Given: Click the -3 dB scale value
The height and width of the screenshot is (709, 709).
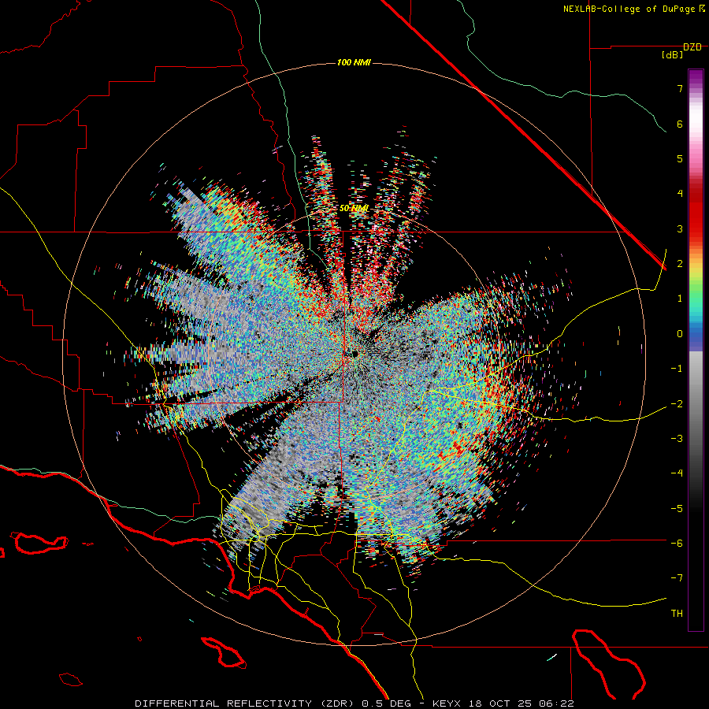Looking at the screenshot, I should (677, 439).
